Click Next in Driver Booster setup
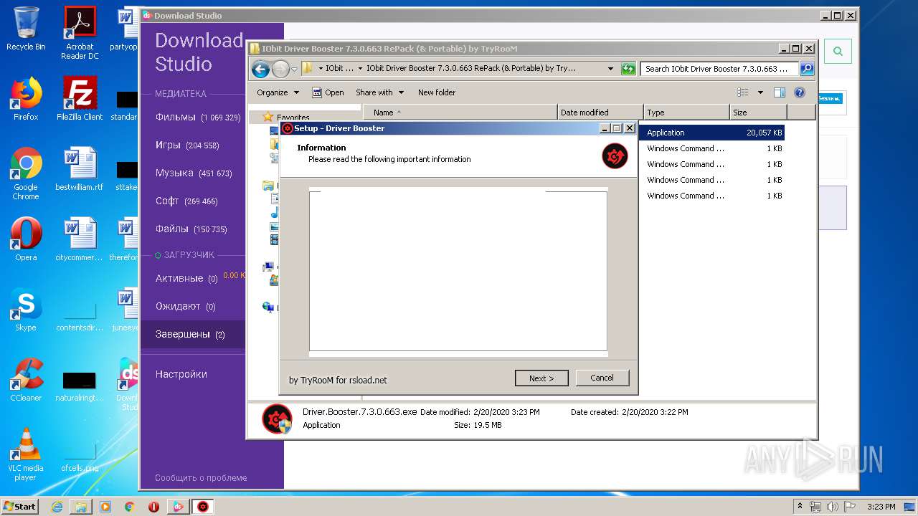The height and width of the screenshot is (516, 918). pyautogui.click(x=541, y=378)
